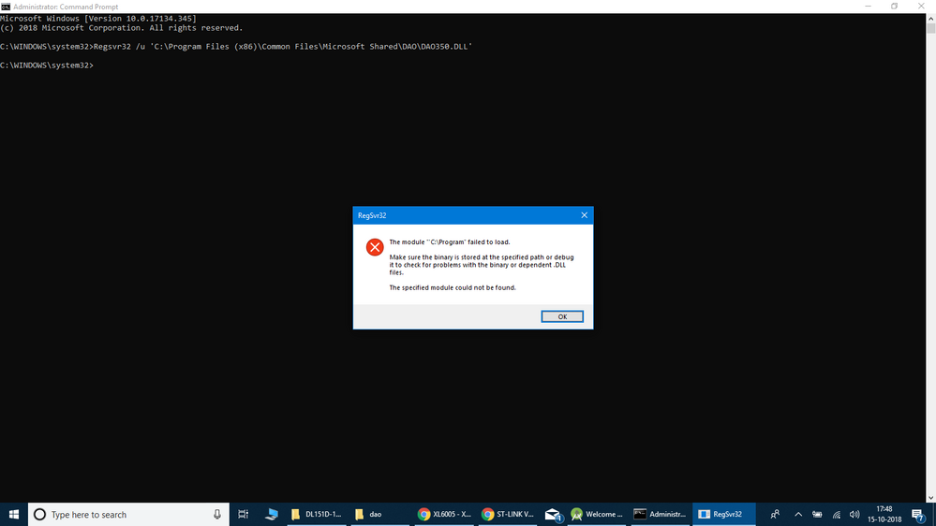Minimize the Command Prompt window
936x526 pixels.
(868, 6)
